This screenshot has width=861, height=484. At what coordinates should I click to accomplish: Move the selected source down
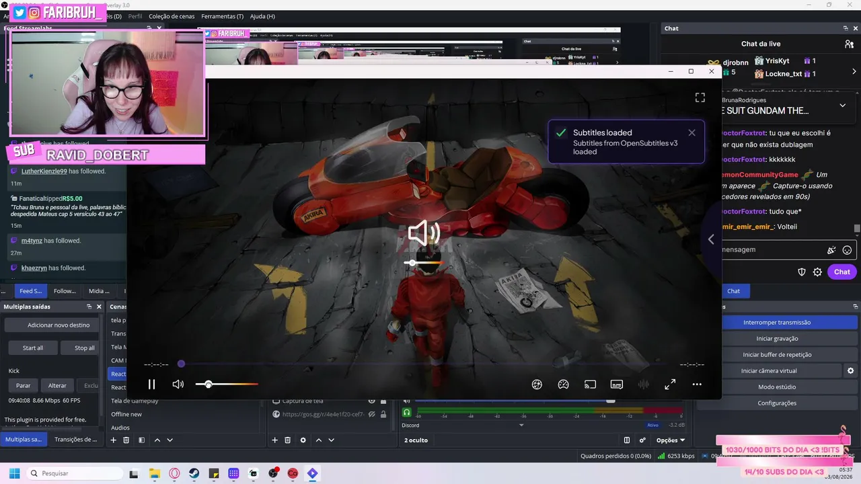pyautogui.click(x=331, y=440)
